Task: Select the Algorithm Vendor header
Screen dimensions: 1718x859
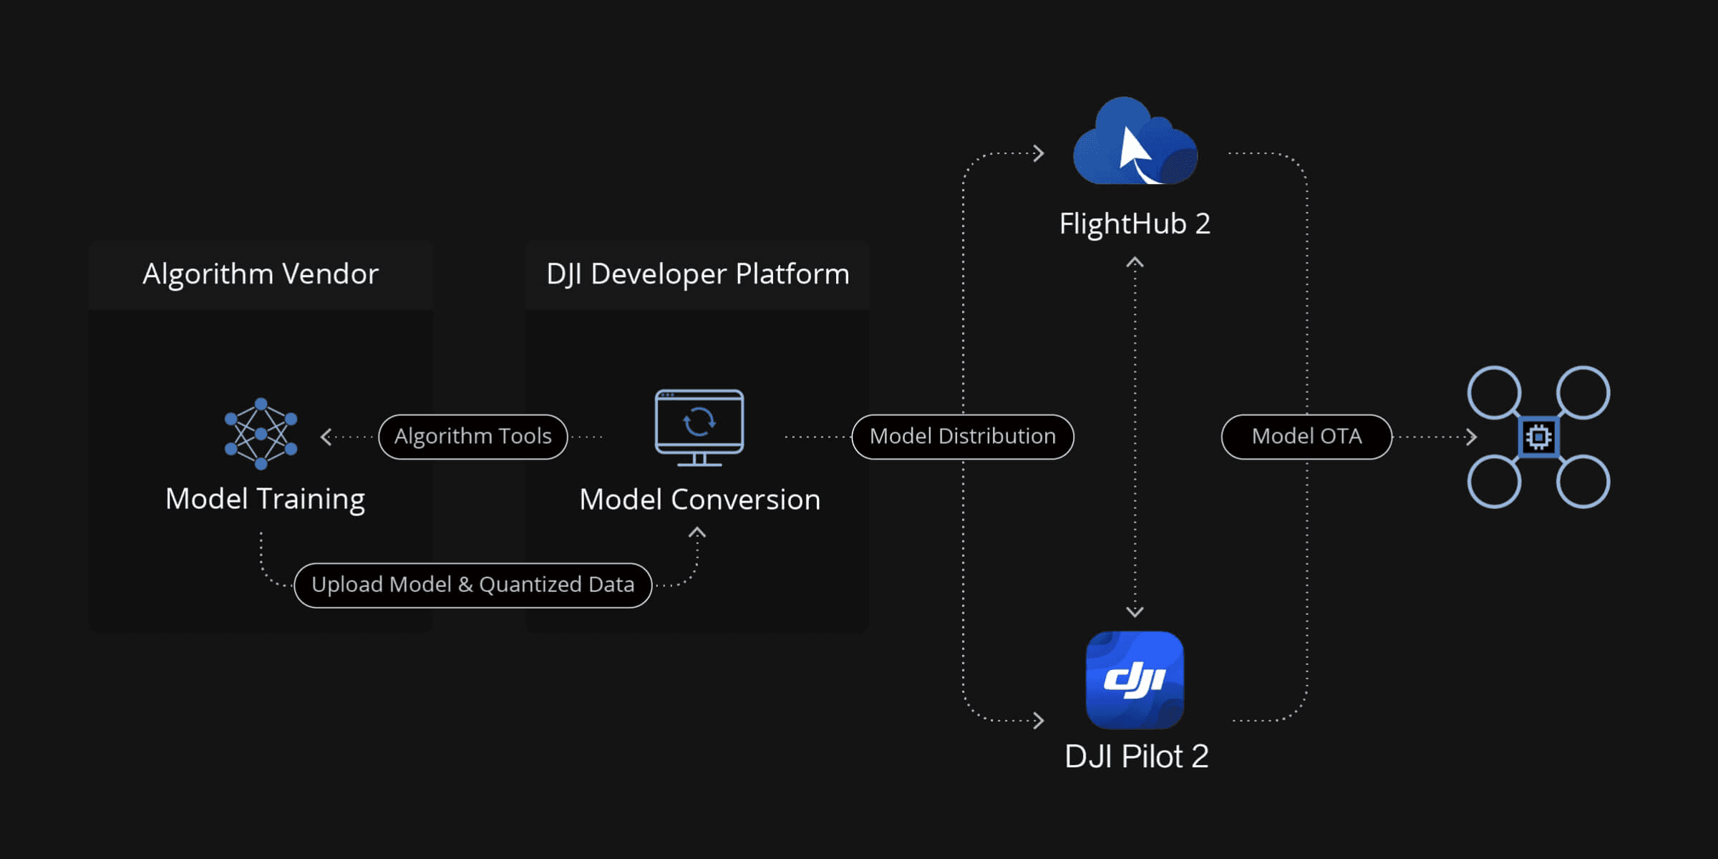Action: coord(261,274)
